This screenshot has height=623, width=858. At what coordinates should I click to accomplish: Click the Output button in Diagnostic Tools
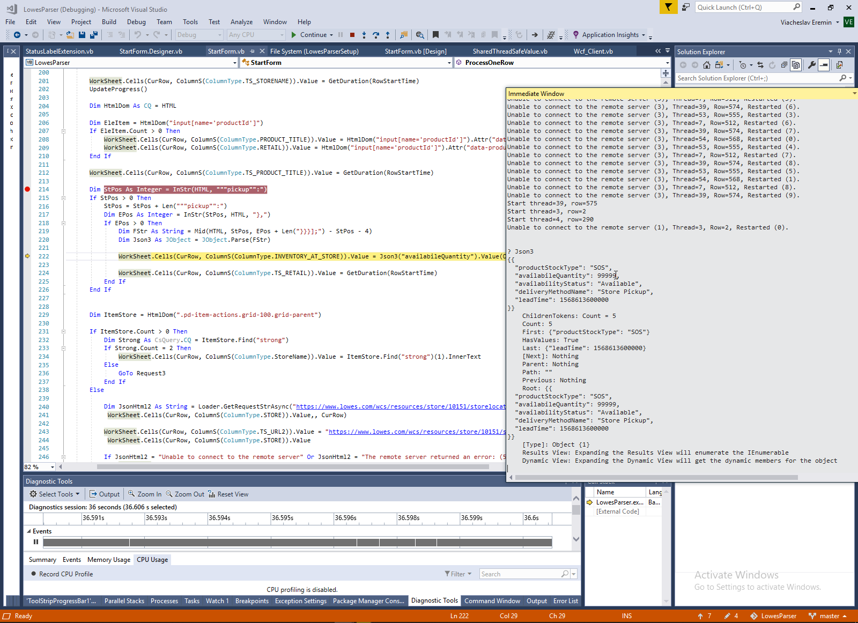pos(105,494)
